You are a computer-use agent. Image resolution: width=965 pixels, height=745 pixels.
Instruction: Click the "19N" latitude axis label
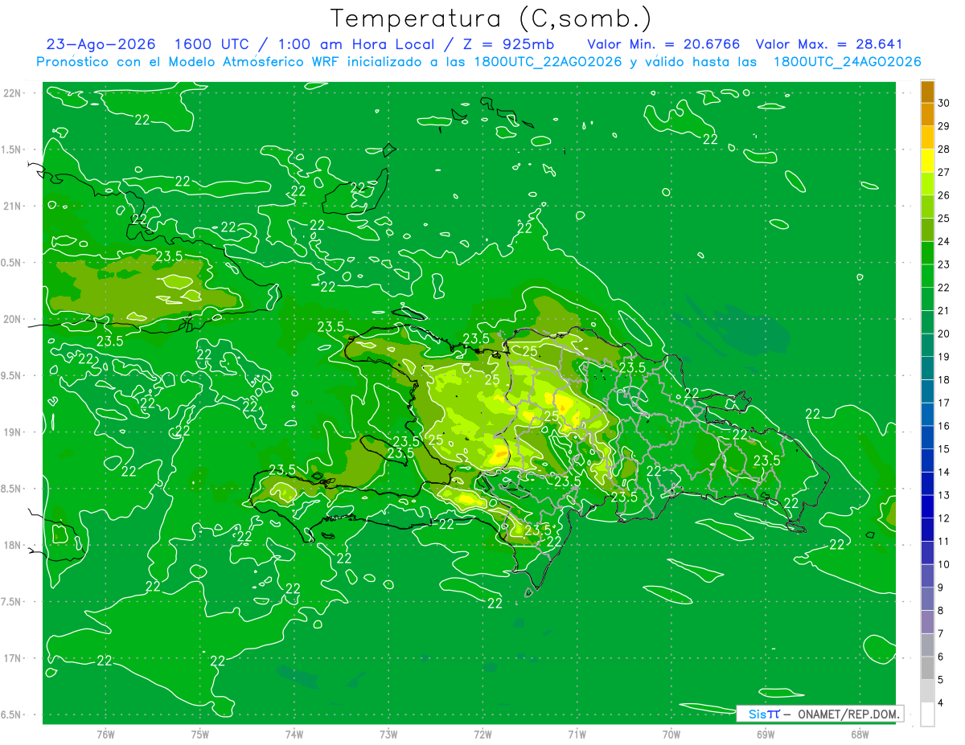pyautogui.click(x=13, y=432)
